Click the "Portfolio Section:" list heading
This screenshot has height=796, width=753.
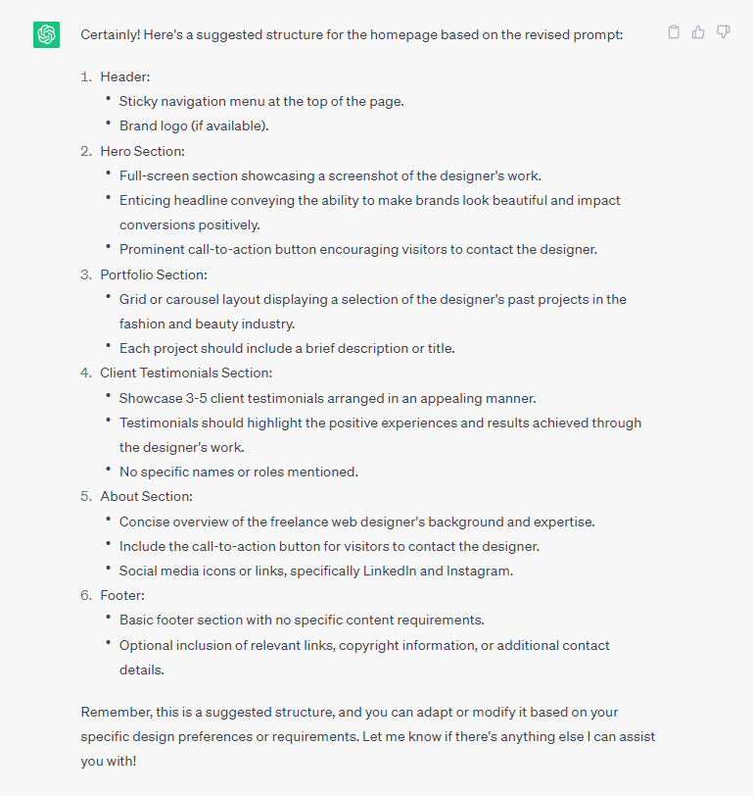pyautogui.click(x=154, y=274)
